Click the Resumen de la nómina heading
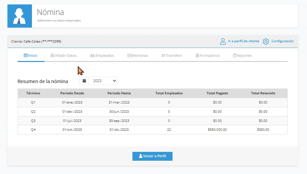The height and width of the screenshot is (174, 307). coord(43,81)
